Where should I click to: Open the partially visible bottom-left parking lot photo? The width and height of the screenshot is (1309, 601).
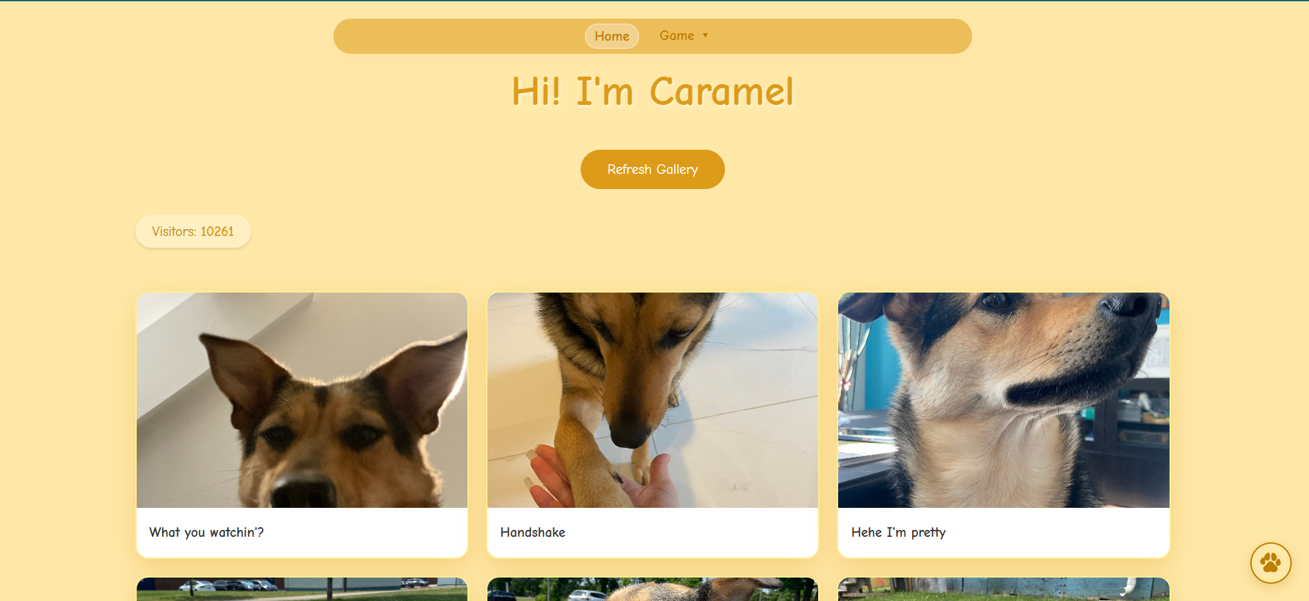click(x=302, y=589)
